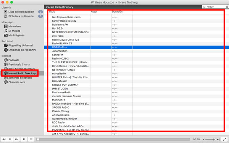Sort by Título column header
The width and height of the screenshot is (229, 143).
[52, 12]
